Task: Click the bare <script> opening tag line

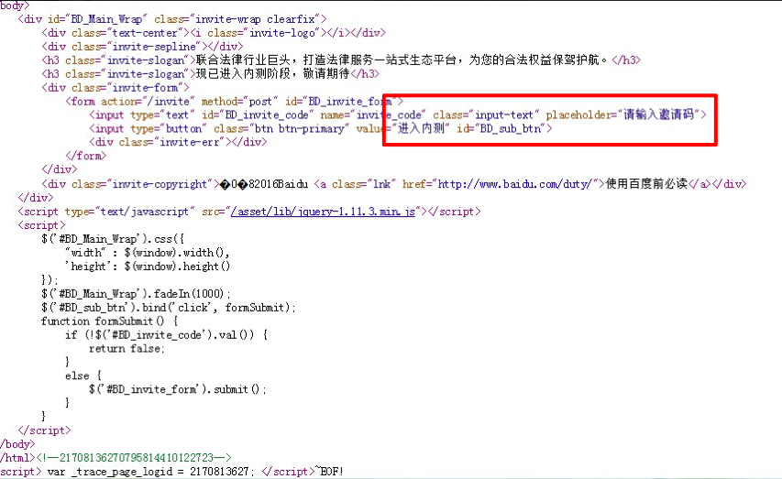Action: [x=41, y=225]
